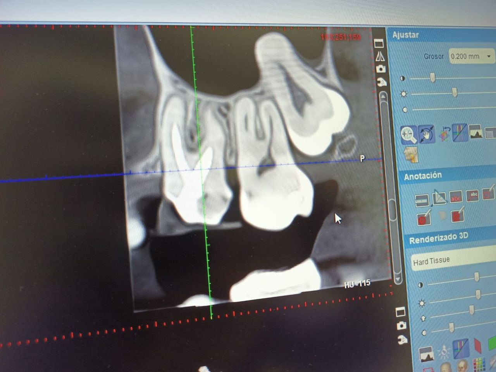Image resolution: width=496 pixels, height=372 pixels.
Task: Click the Anotación section header
Action: [423, 176]
